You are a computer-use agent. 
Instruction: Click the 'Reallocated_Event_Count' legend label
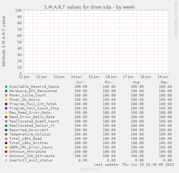34,121
